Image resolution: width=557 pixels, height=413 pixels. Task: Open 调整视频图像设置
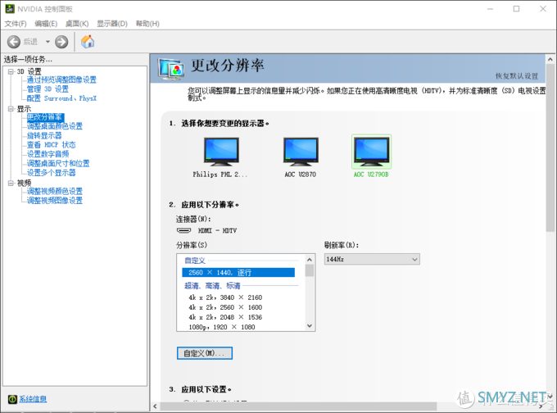click(55, 201)
